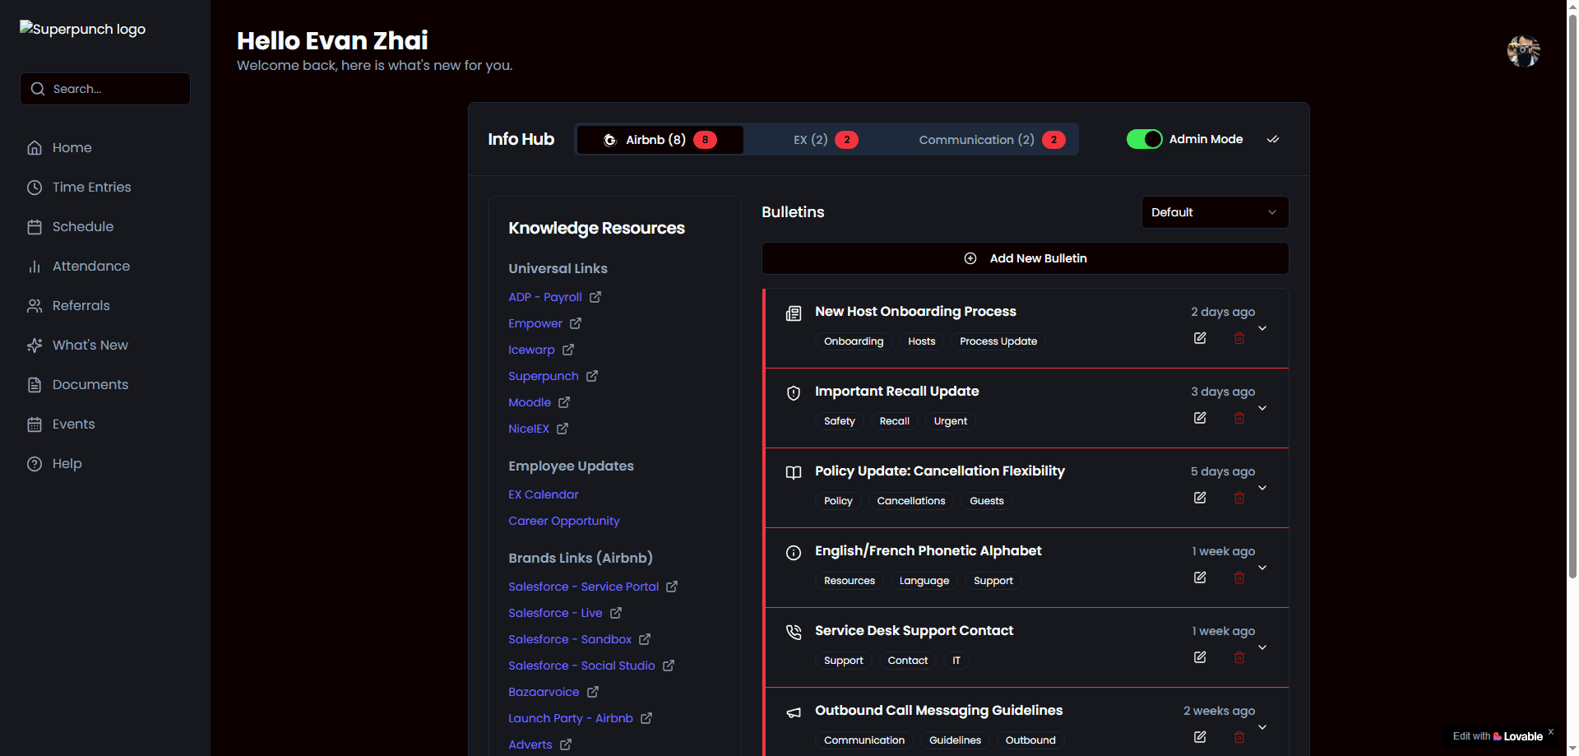Click the info icon on Phonetic Alphabet bulletin
This screenshot has height=756, width=1579.
794,553
